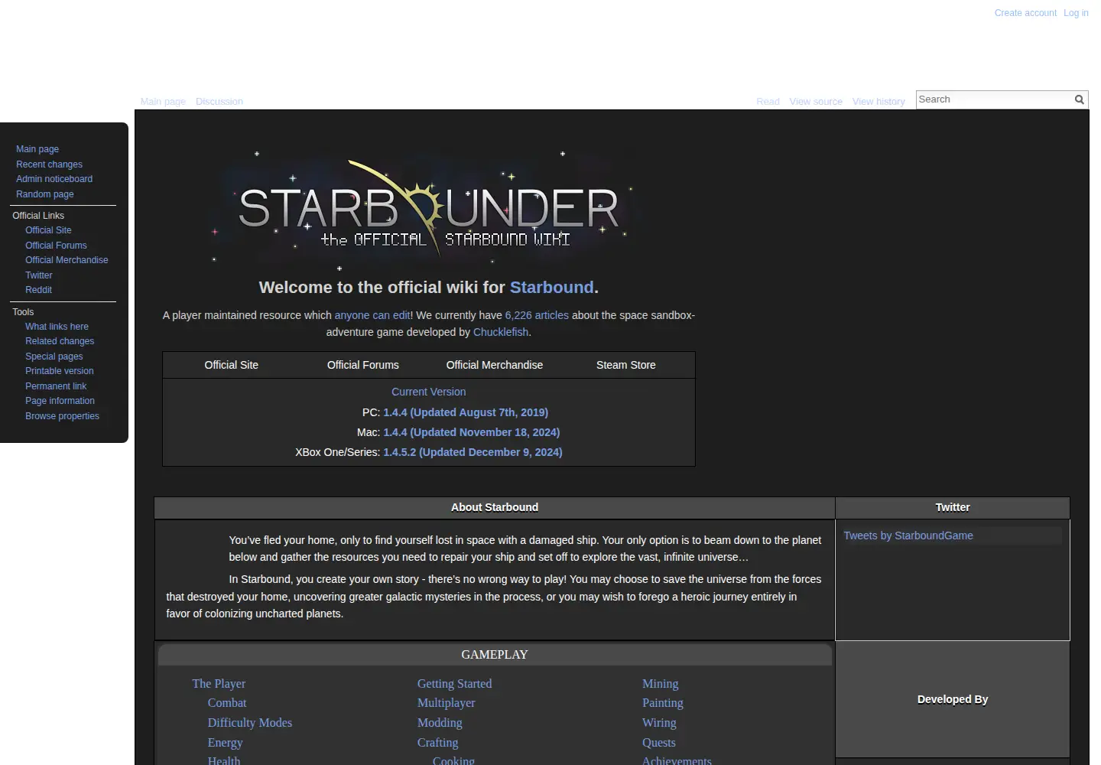
Task: Open Random page in sidebar
Action: pos(45,194)
